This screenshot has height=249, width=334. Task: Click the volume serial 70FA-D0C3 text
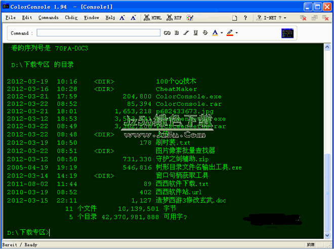click(x=71, y=49)
